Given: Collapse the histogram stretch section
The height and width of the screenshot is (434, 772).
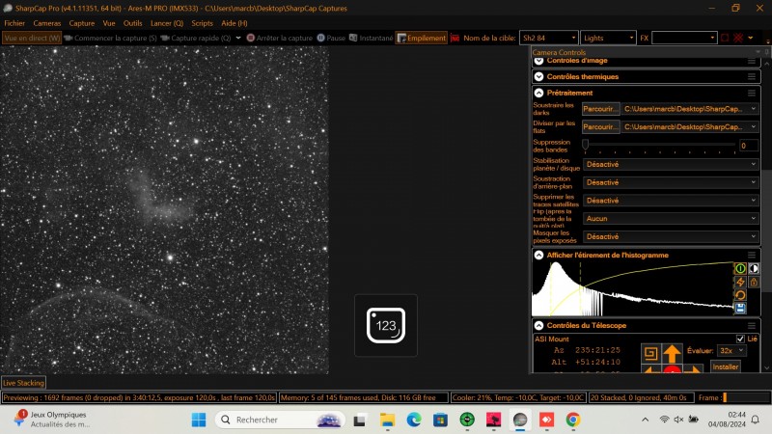Looking at the screenshot, I should [x=538, y=256].
